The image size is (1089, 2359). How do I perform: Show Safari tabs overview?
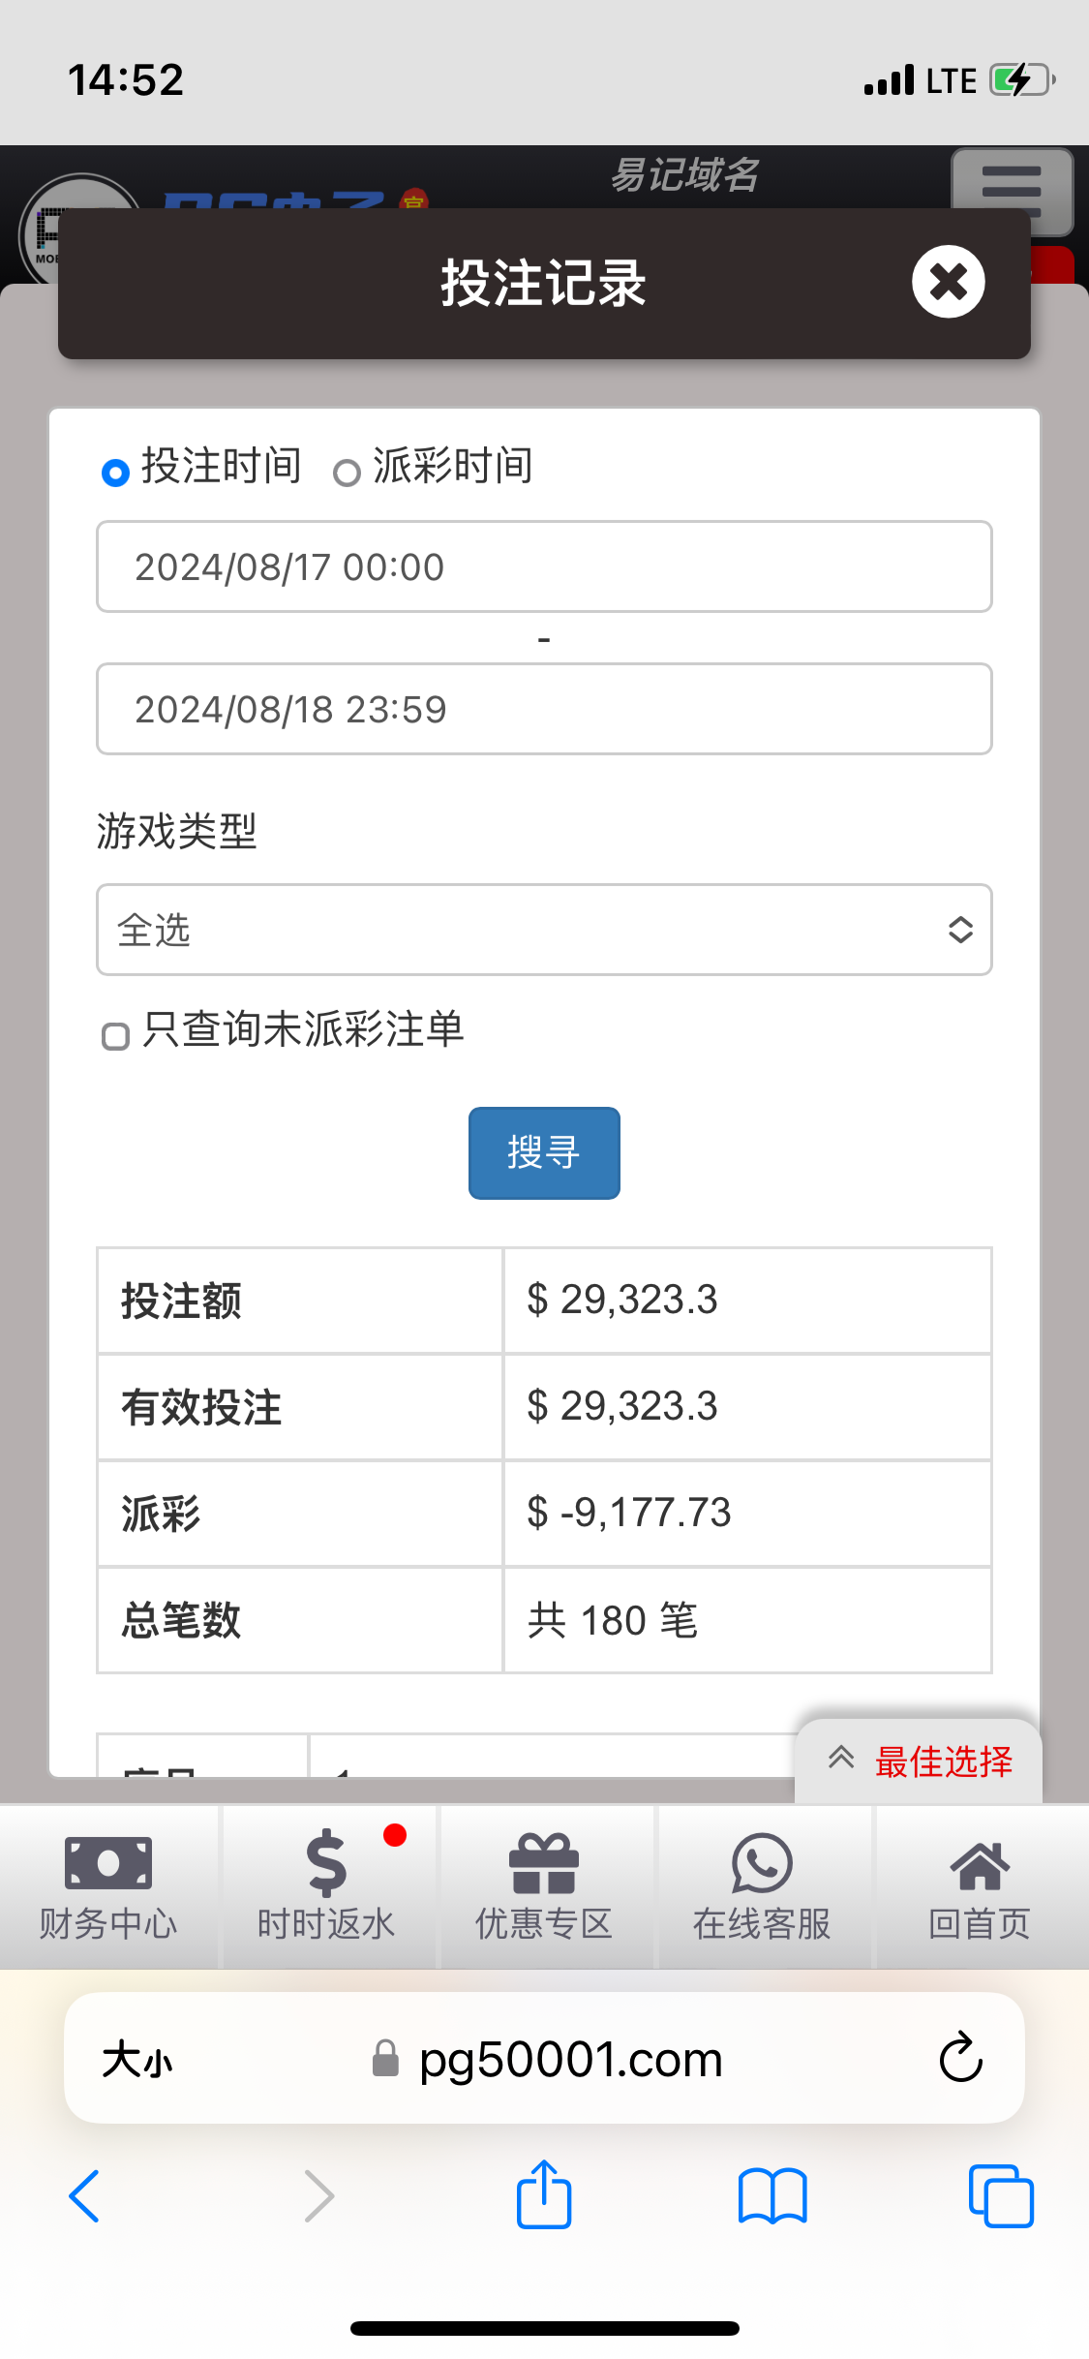[x=1000, y=2195]
